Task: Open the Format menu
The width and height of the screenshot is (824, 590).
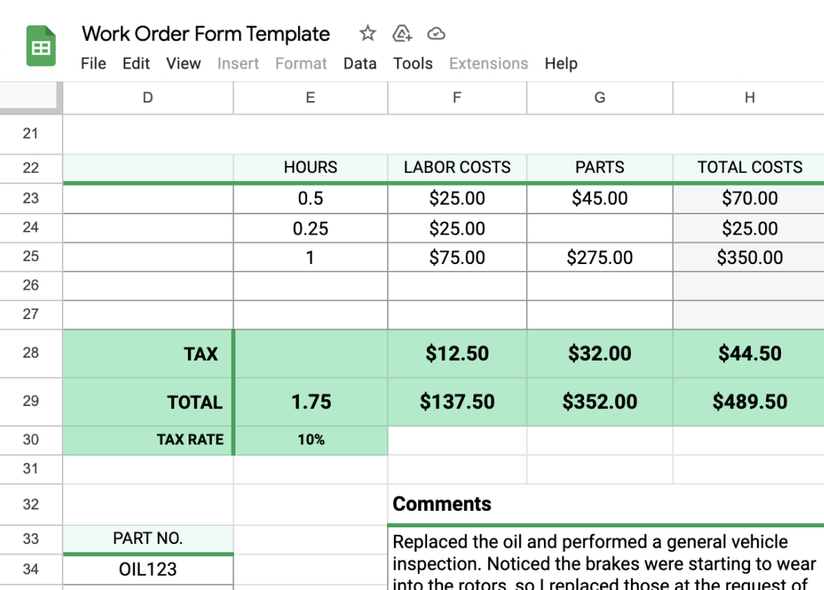Action: (x=301, y=63)
